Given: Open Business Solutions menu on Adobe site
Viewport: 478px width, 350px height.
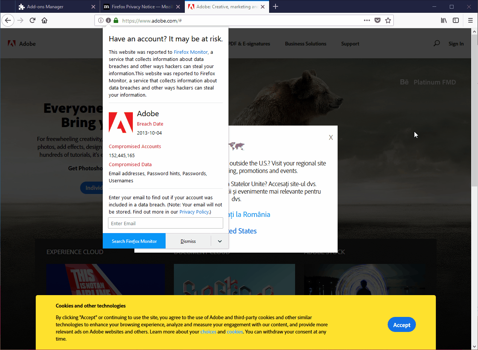Looking at the screenshot, I should tap(306, 44).
